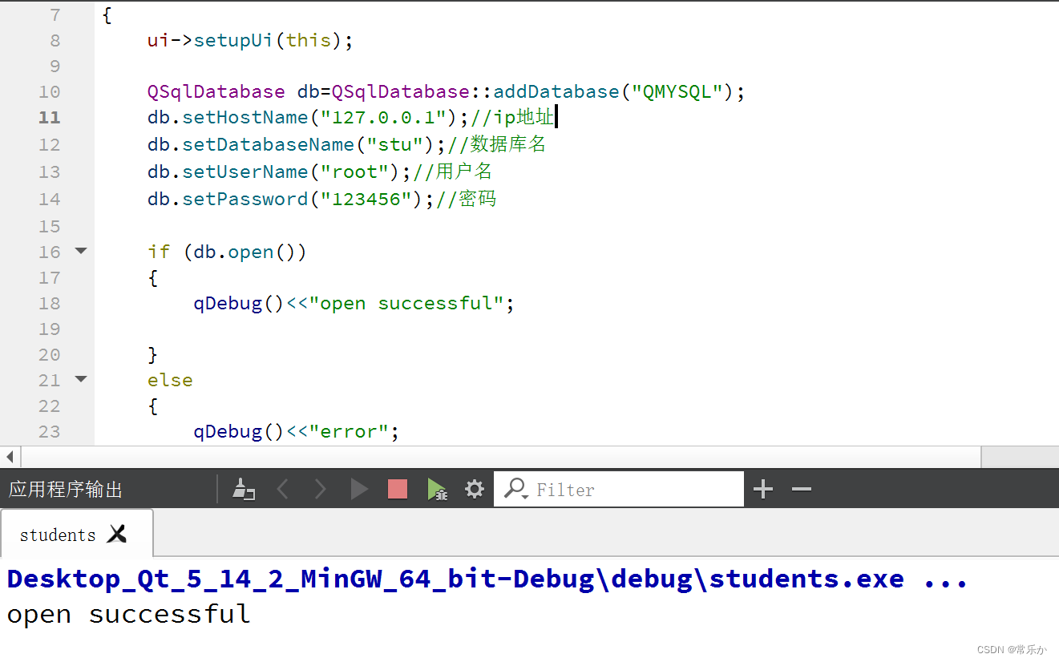Open filter options magnifier dropdown

(x=515, y=489)
